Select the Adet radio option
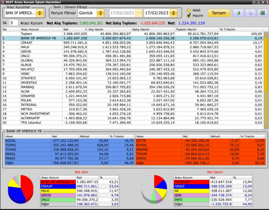 [189, 10]
